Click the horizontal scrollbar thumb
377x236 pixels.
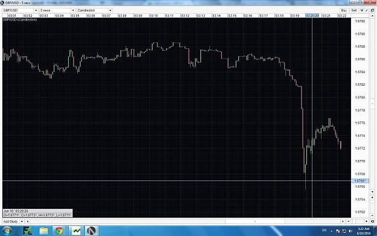255,222
